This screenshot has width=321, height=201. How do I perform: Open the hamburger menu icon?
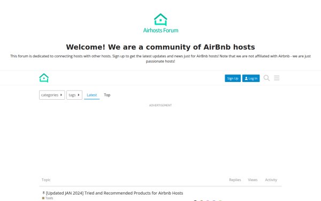point(277,78)
